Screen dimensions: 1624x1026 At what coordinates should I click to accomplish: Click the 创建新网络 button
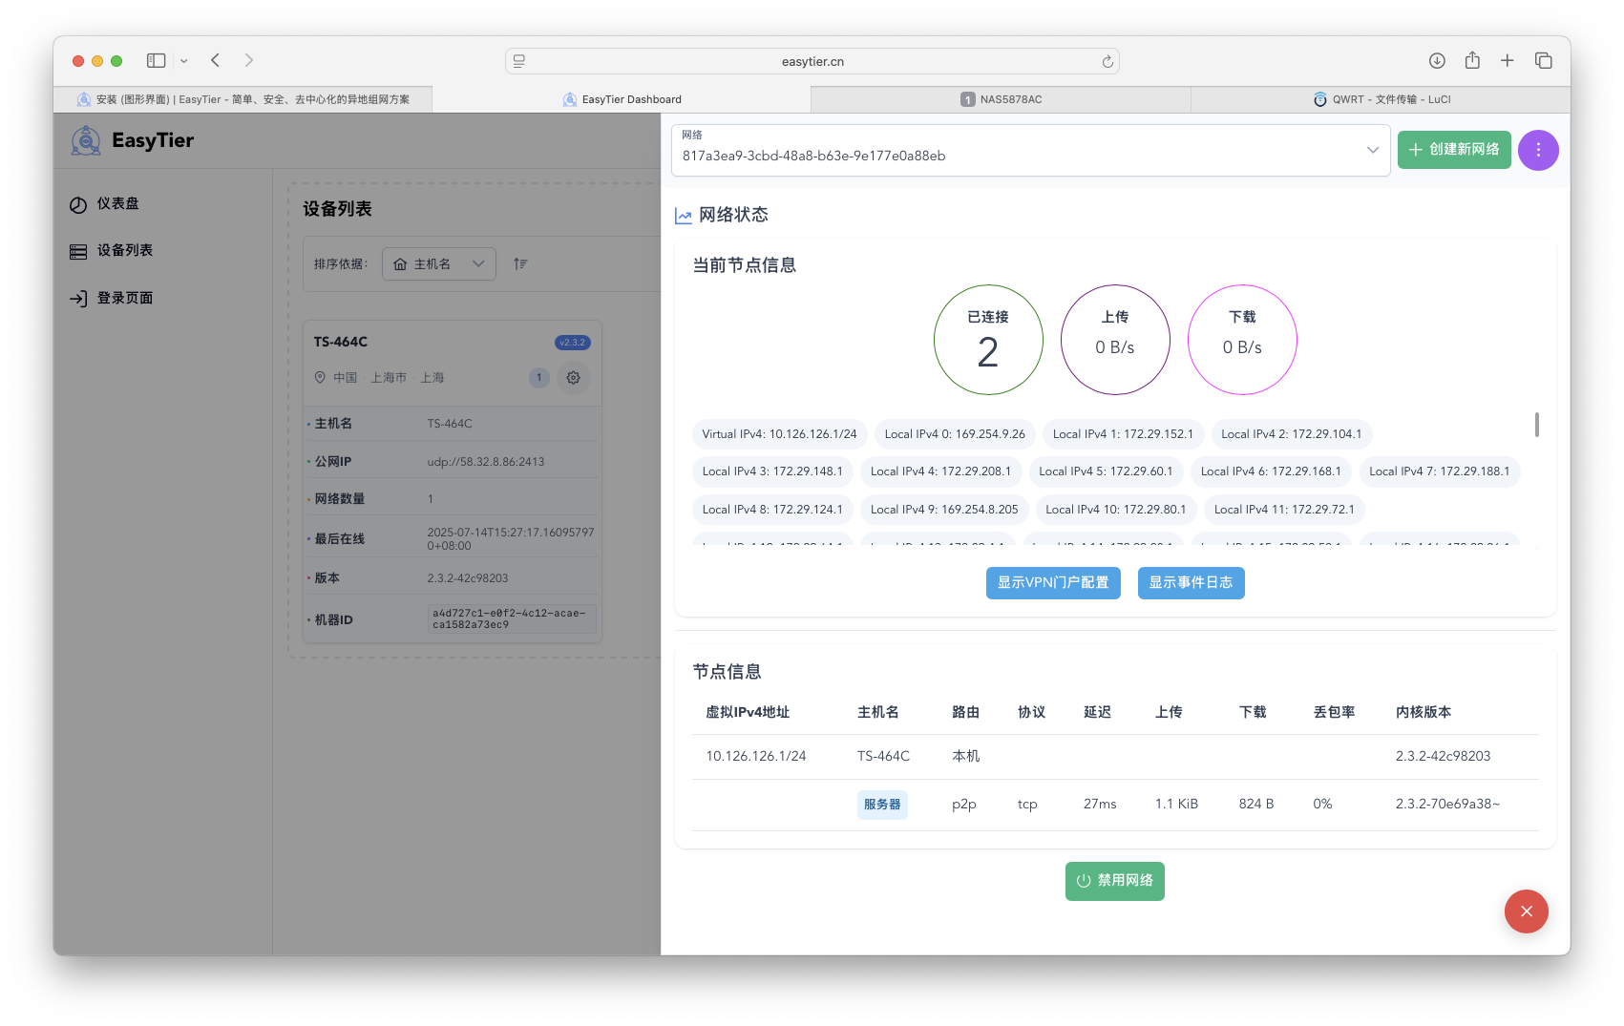coord(1453,150)
